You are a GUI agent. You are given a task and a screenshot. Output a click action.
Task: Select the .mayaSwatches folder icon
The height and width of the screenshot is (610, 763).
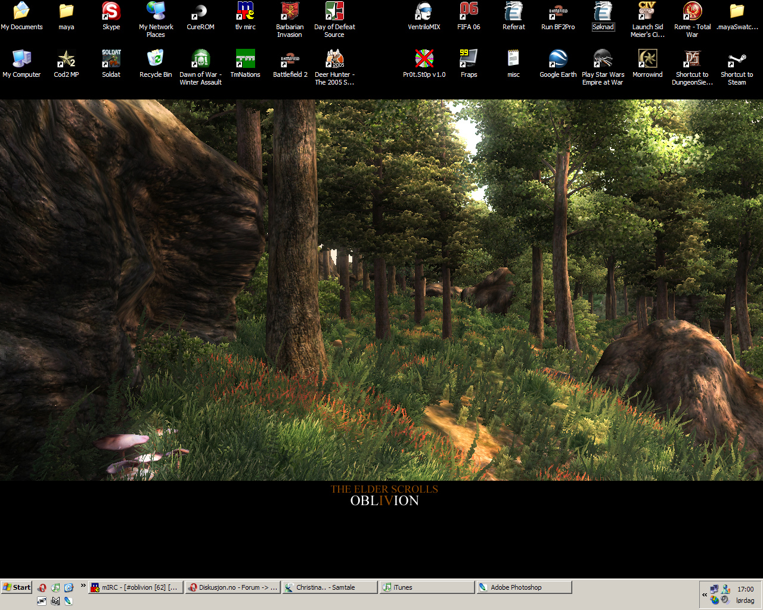737,16
